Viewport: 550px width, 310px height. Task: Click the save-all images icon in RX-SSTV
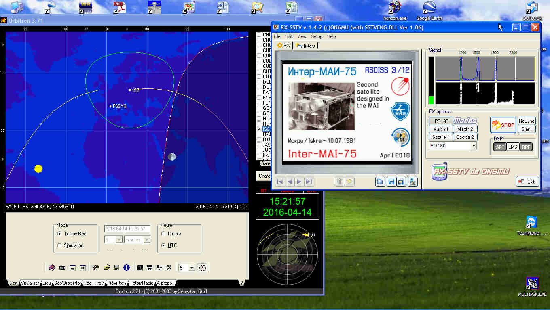(402, 182)
